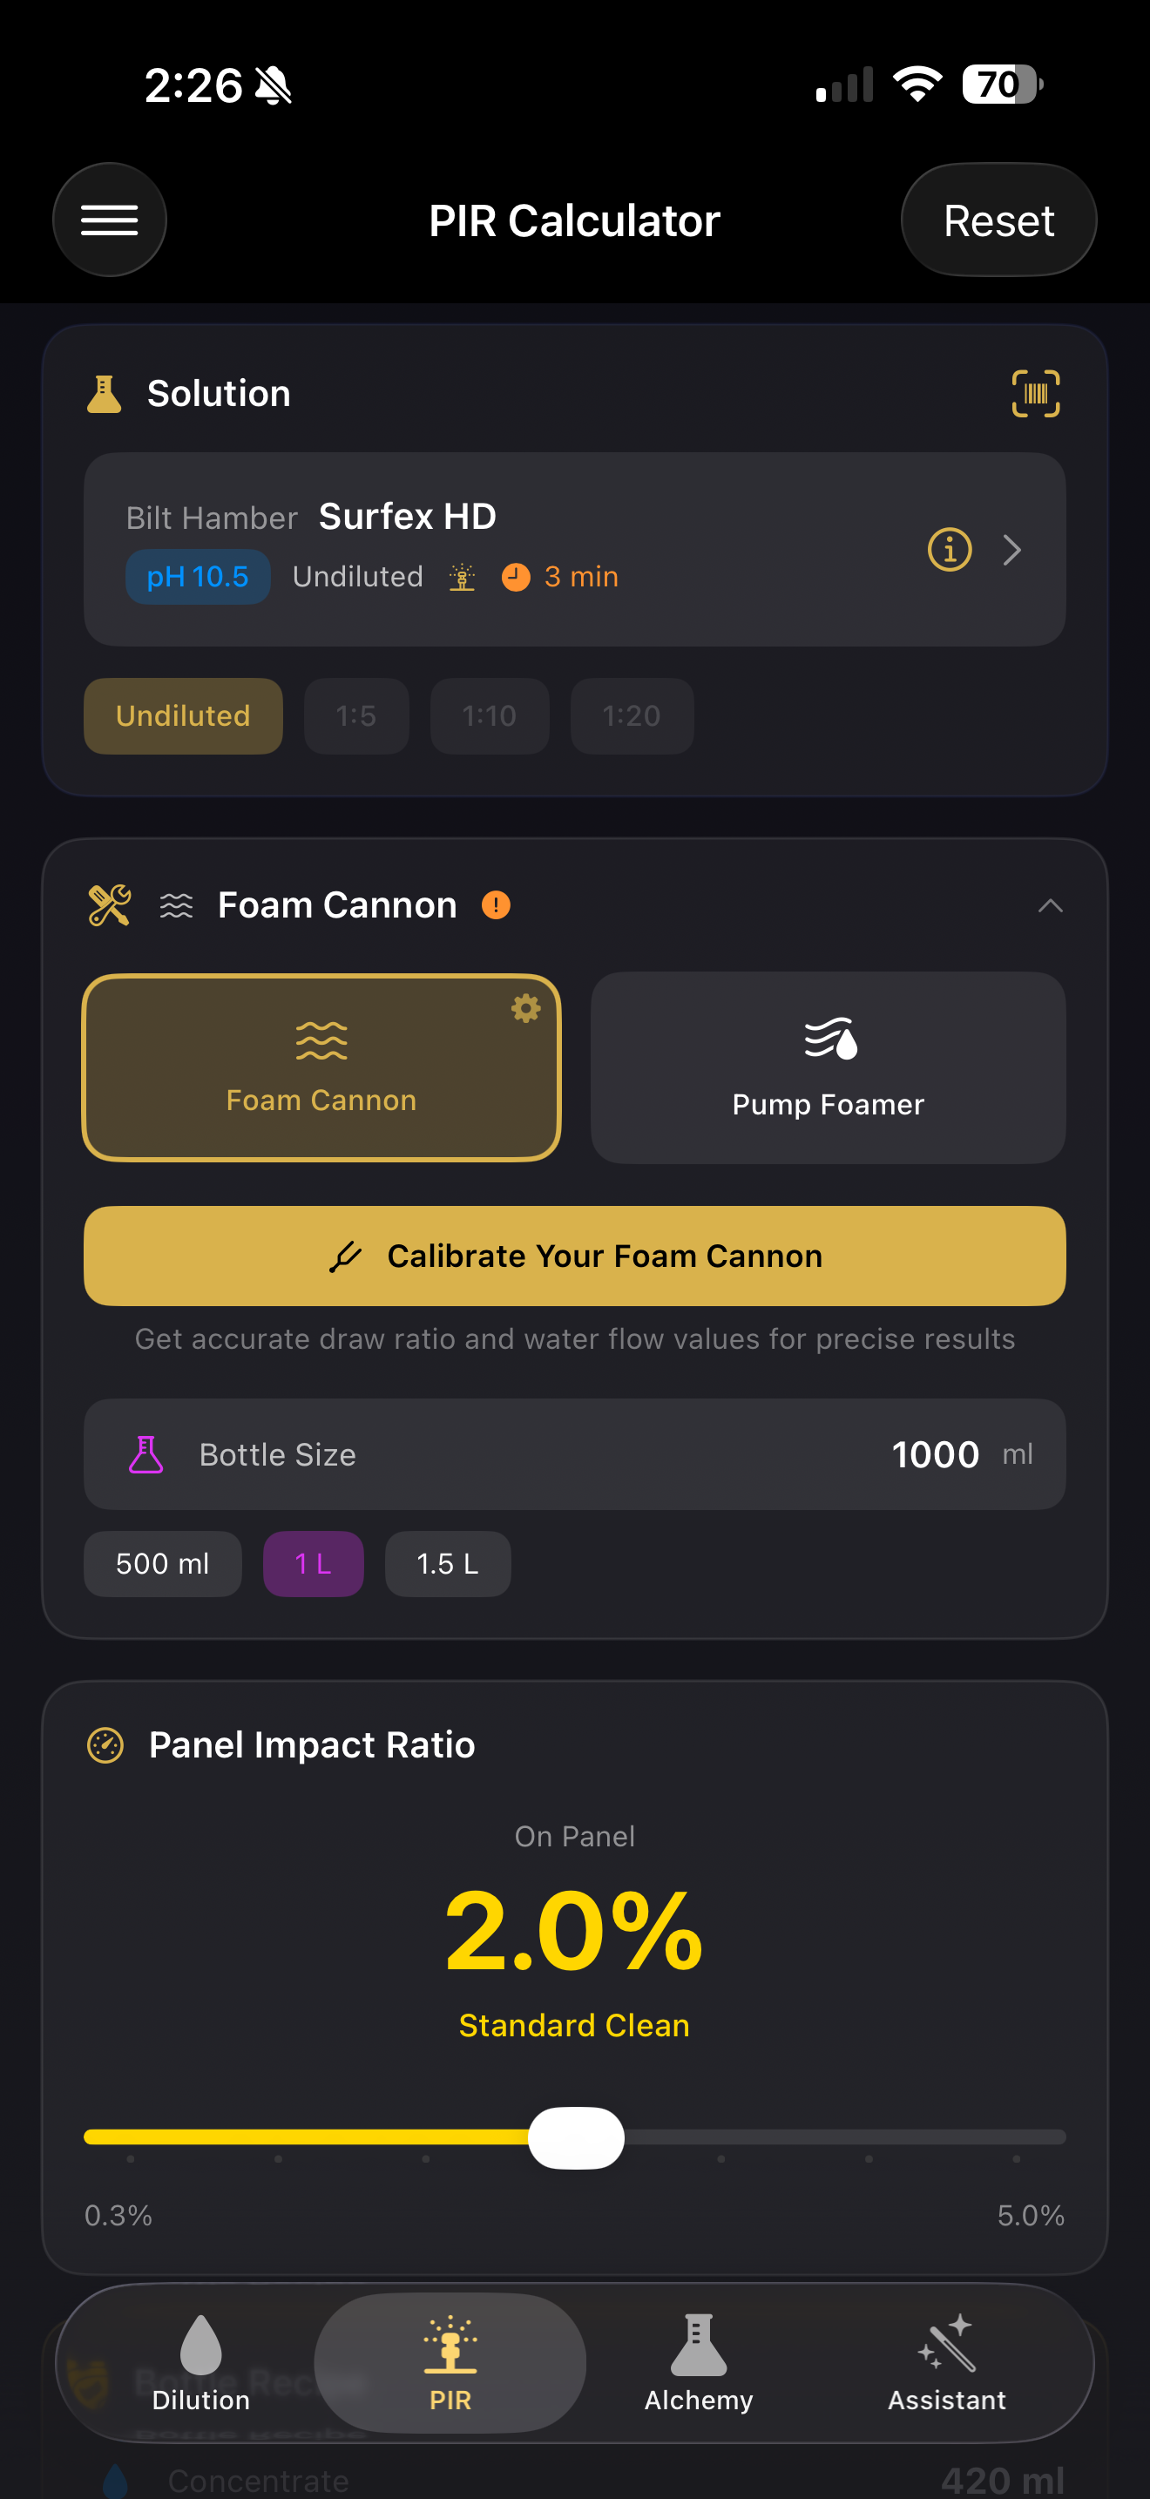Open the hamburger navigation menu
The height and width of the screenshot is (2499, 1150).
click(x=110, y=220)
